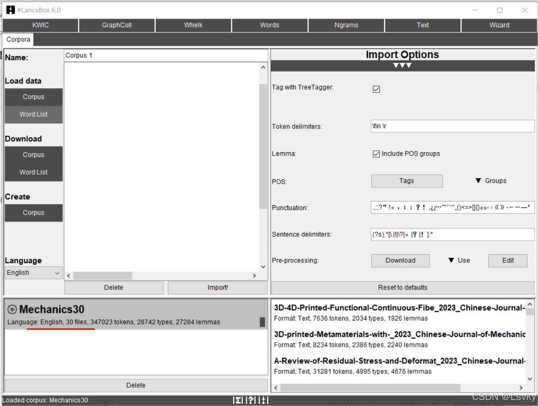Click the LancsBox logo in title bar
The width and height of the screenshot is (538, 406).
coord(11,10)
